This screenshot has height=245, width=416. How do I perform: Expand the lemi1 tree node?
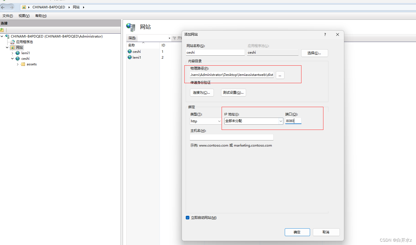tap(13, 53)
